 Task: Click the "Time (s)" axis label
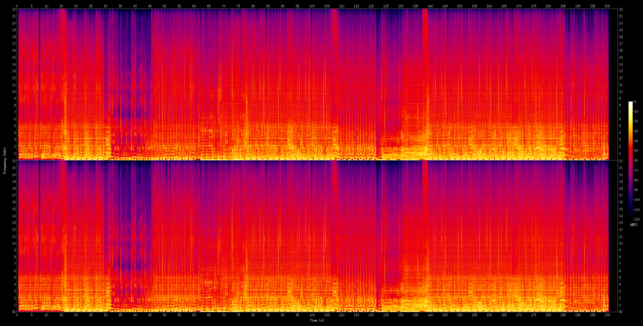[x=317, y=320]
